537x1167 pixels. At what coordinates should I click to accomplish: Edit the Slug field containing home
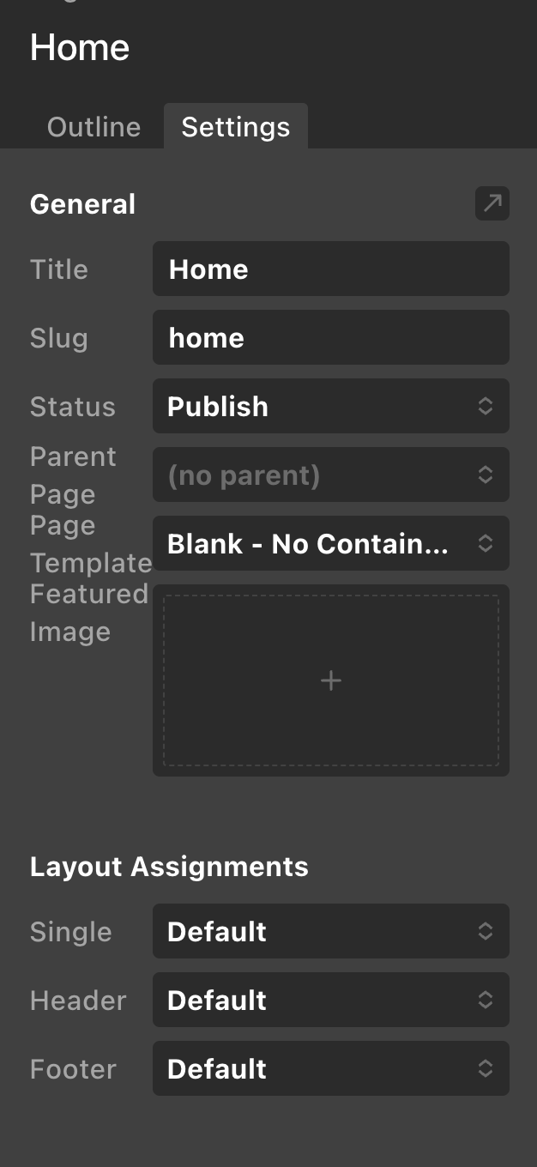[x=331, y=337]
